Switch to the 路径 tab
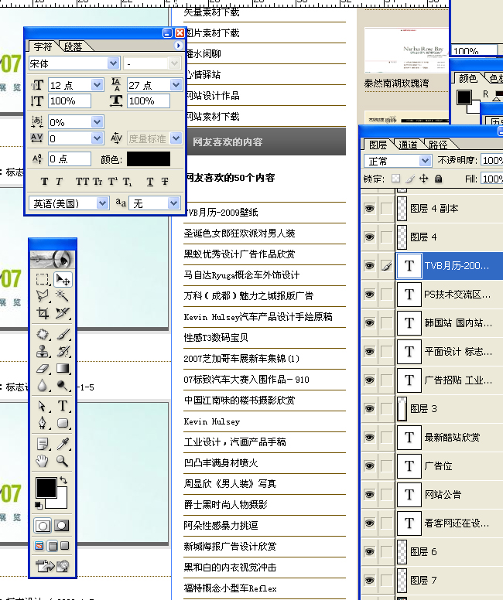The image size is (503, 600). 438,145
